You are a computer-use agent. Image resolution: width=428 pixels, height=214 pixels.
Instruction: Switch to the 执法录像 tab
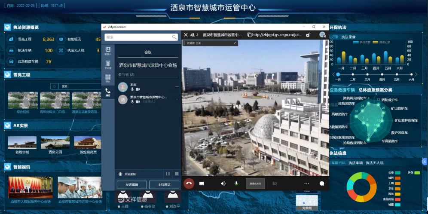pos(349,37)
